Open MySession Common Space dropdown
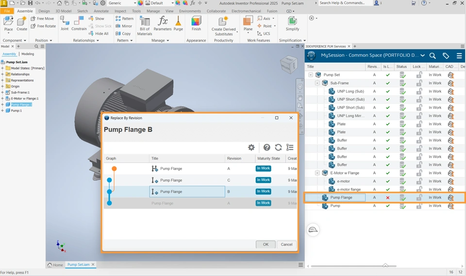The height and width of the screenshot is (276, 466). click(422, 56)
